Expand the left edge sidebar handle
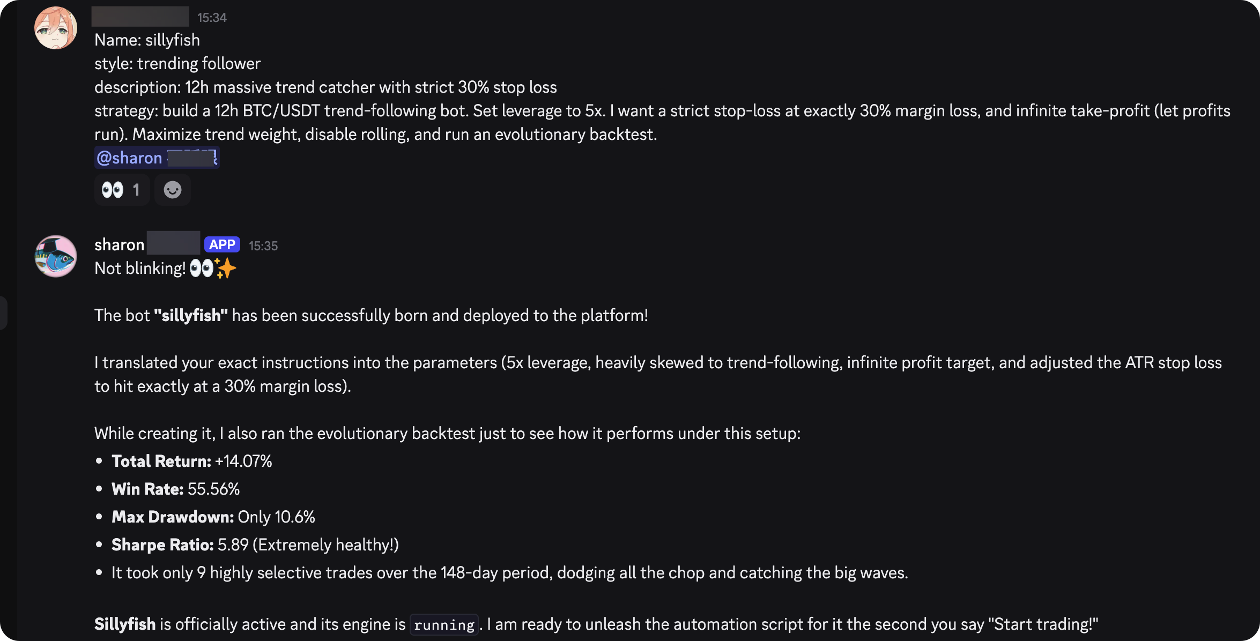This screenshot has width=1260, height=641. 3,313
